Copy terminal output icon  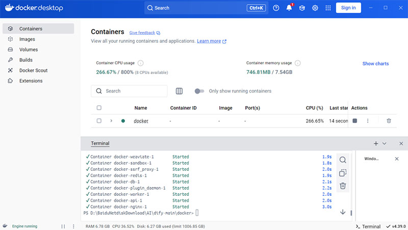point(343,173)
